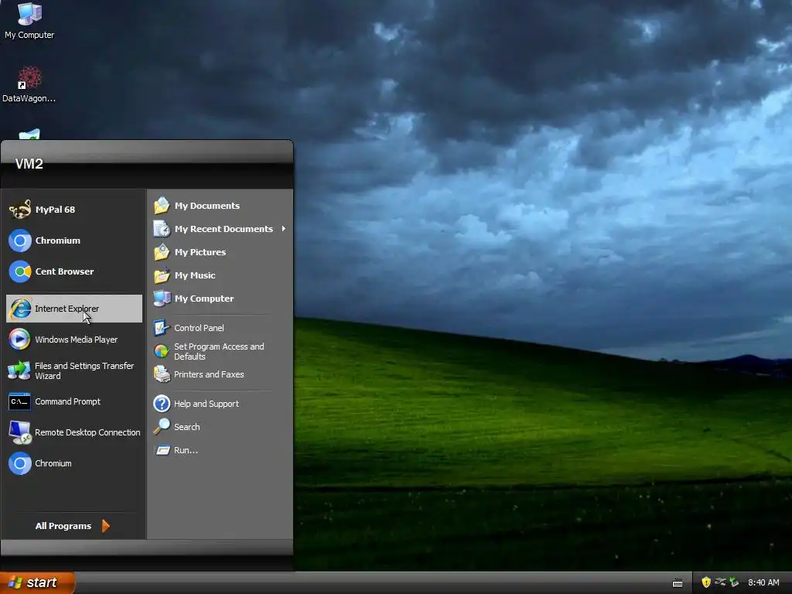Open Control Panel

[220, 328]
